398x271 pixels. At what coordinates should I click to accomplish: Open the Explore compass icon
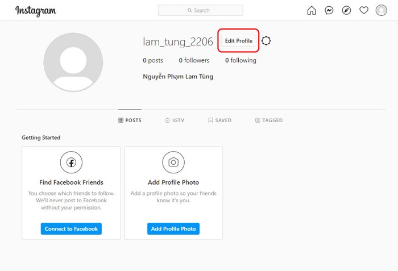[x=346, y=10]
